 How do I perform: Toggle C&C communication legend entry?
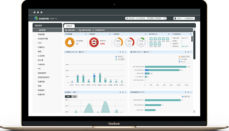[183, 59]
